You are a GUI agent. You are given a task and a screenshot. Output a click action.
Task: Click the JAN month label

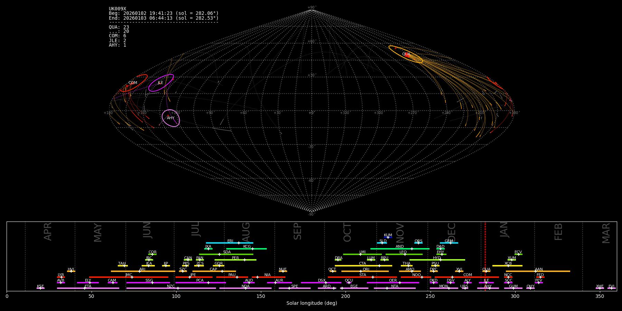[504, 230]
